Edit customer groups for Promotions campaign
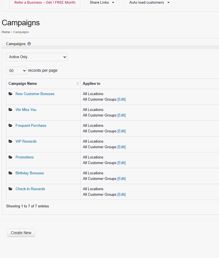The width and height of the screenshot is (219, 258). click(121, 163)
